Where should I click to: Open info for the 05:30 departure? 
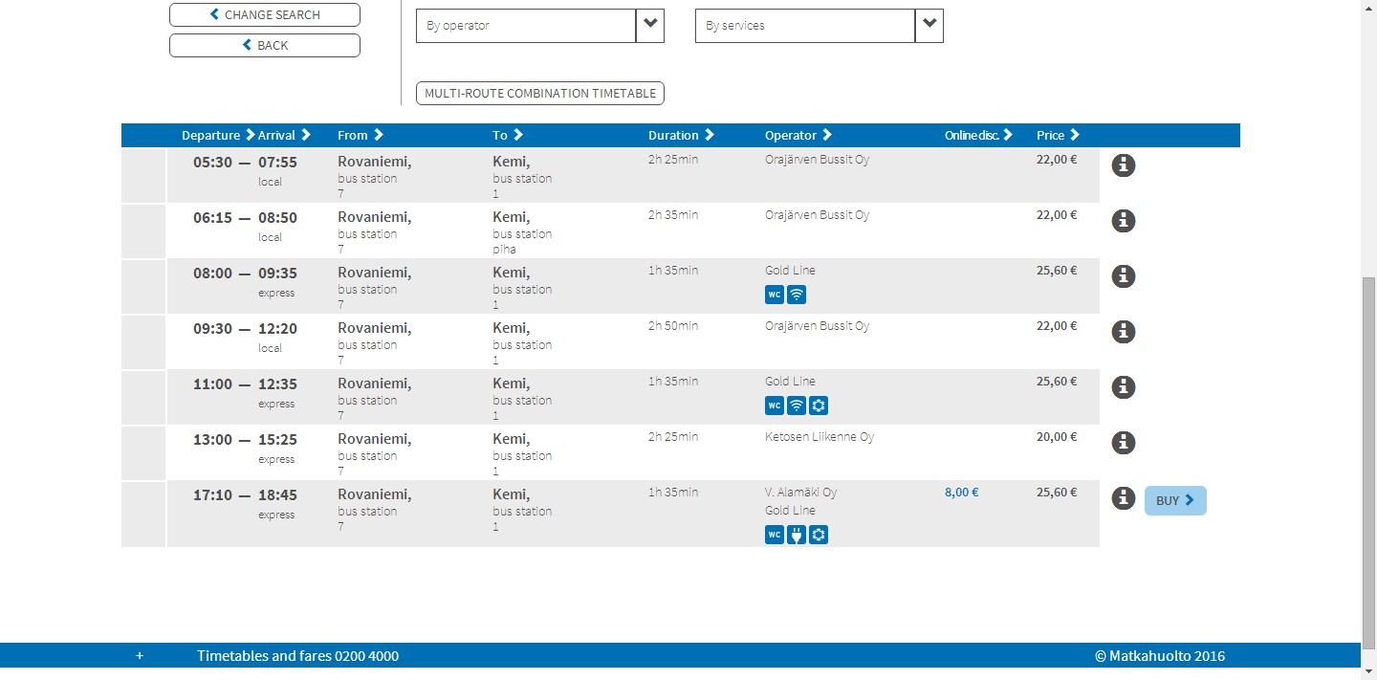click(x=1124, y=165)
